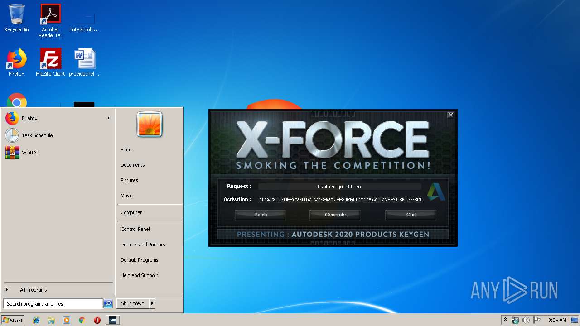Viewport: 580px width, 326px height.
Task: Open Action Center flag icon
Action: (x=536, y=320)
